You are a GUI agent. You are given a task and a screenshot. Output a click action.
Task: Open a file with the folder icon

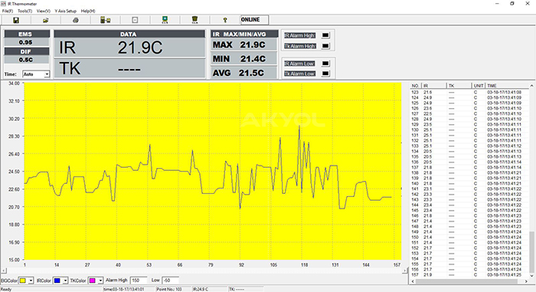pos(45,20)
